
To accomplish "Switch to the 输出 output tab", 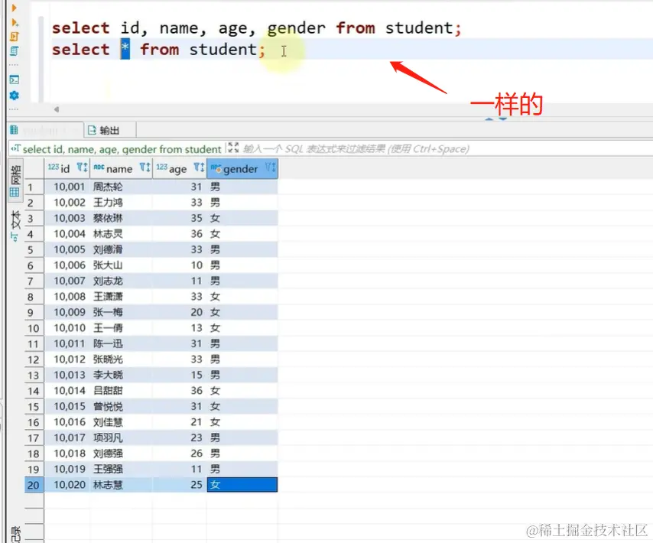I will tap(104, 130).
